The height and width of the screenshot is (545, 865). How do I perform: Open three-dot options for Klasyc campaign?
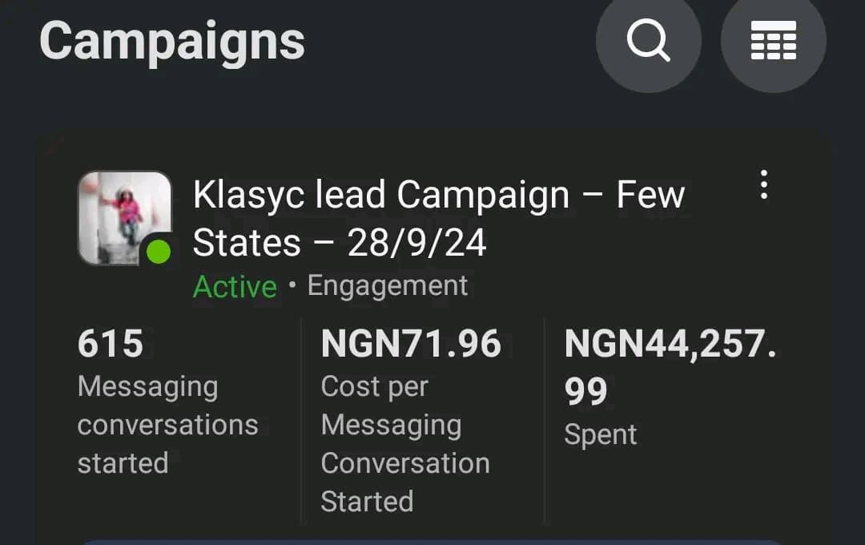763,185
